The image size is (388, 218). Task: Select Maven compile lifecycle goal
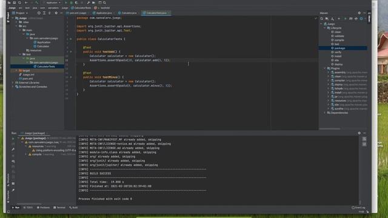[x=337, y=40]
